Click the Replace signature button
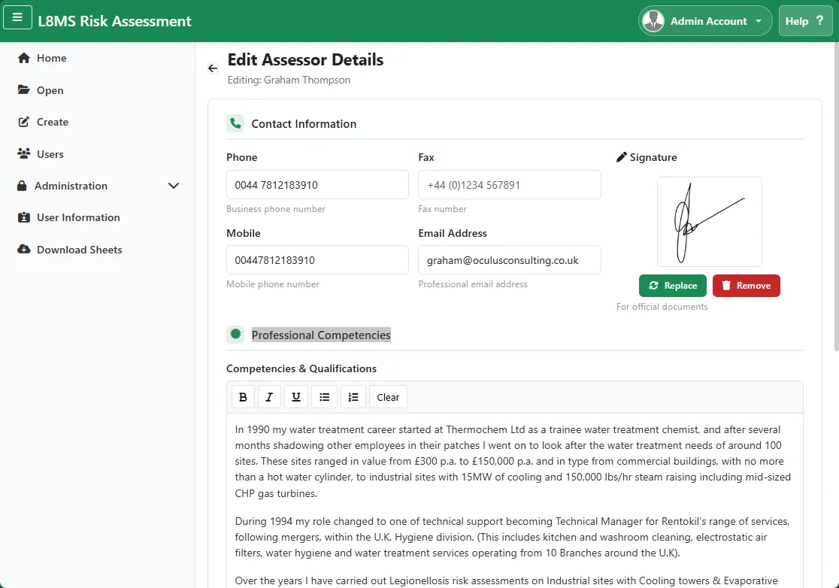 point(673,286)
